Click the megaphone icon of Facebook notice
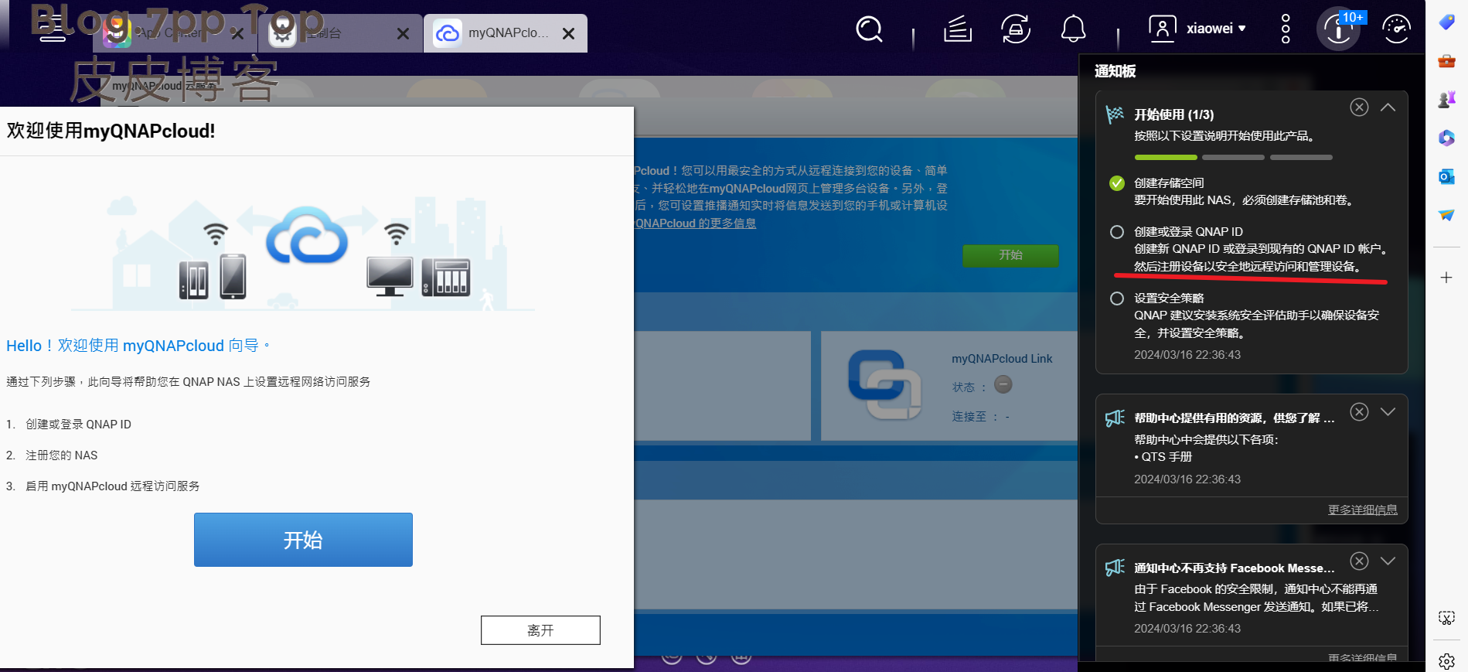The height and width of the screenshot is (672, 1468). 1115,568
